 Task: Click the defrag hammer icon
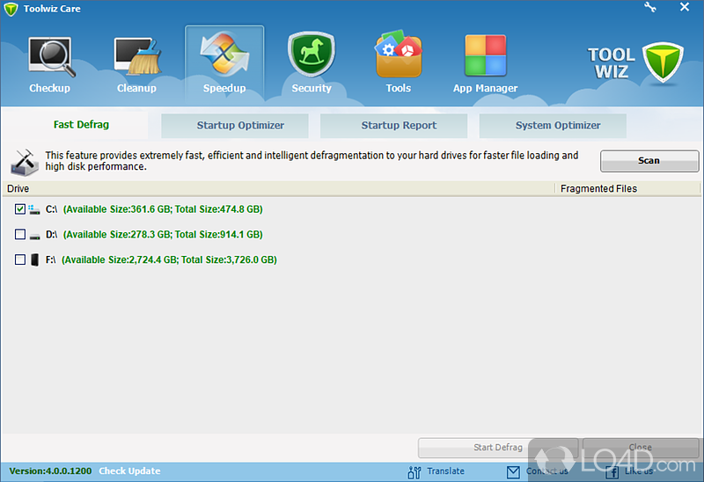[25, 162]
